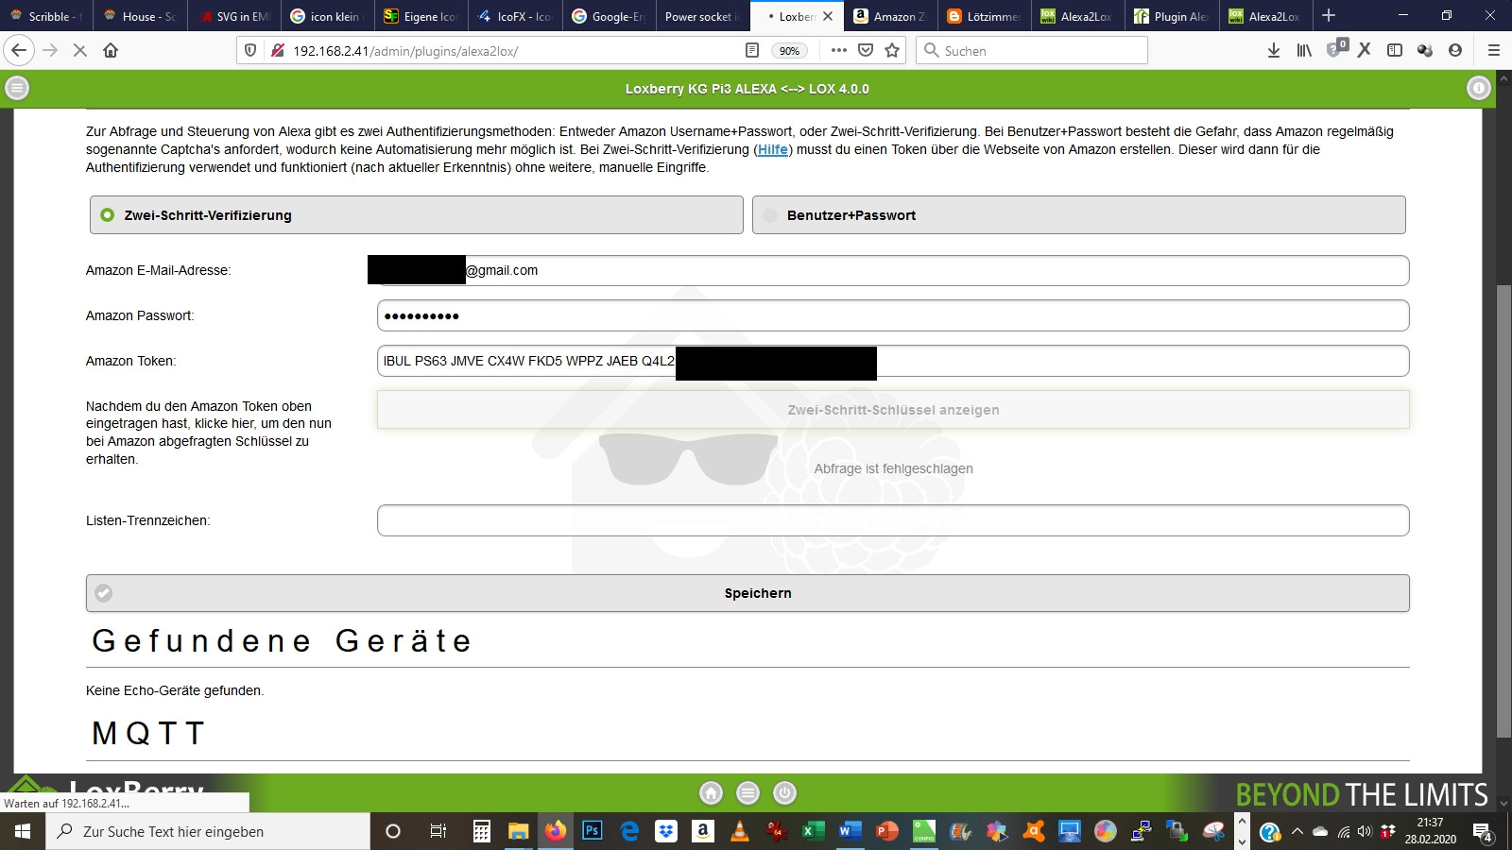The height and width of the screenshot is (850, 1512).
Task: Show the tracking protection shield info
Action: click(x=250, y=50)
